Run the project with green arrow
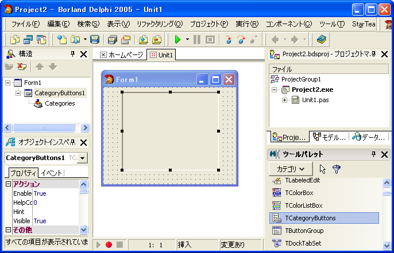Image resolution: width=394 pixels, height=253 pixels. coord(177,40)
